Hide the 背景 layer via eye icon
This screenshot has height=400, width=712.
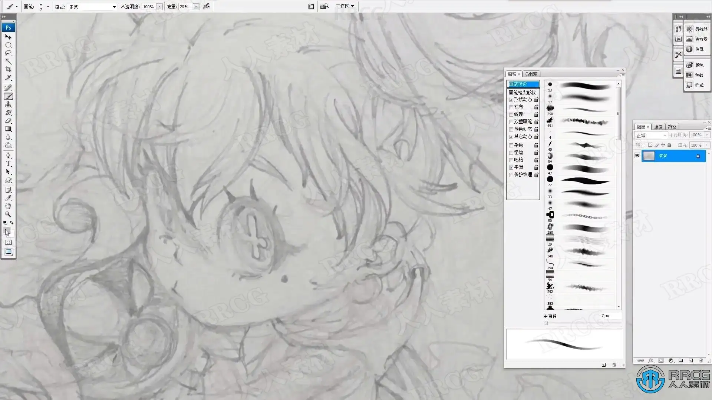point(637,156)
